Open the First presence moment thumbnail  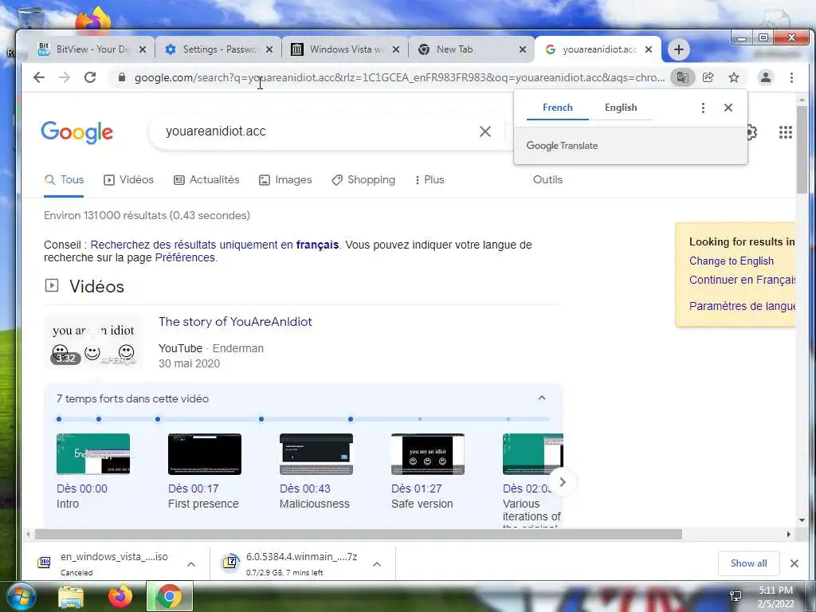coord(205,453)
